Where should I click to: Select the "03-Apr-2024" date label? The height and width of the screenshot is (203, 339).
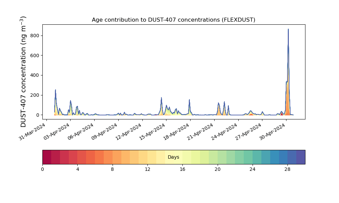tap(57, 132)
